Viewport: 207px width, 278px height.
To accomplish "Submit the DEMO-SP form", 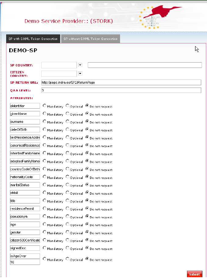I will coord(195,274).
